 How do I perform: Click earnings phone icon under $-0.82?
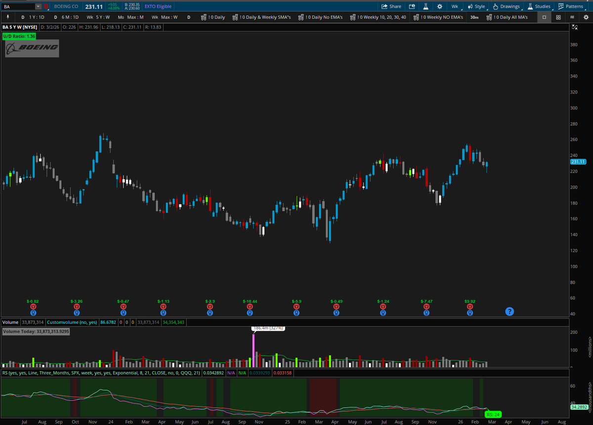point(33,307)
